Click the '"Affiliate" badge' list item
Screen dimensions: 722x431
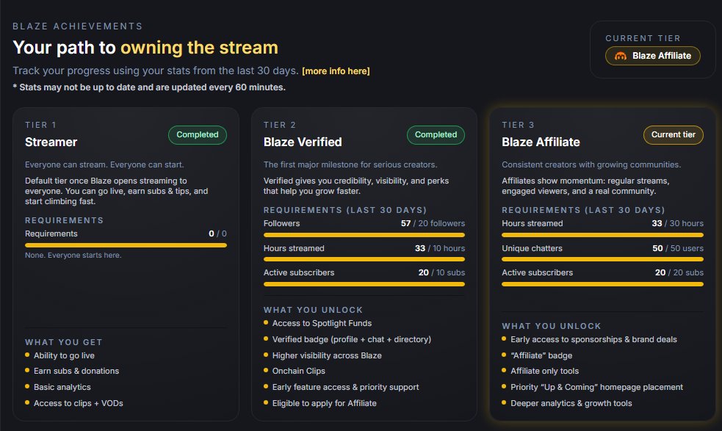point(541,355)
